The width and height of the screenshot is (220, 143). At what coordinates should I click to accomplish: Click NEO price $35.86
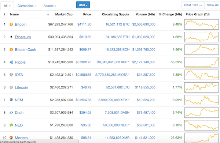(x=86, y=125)
